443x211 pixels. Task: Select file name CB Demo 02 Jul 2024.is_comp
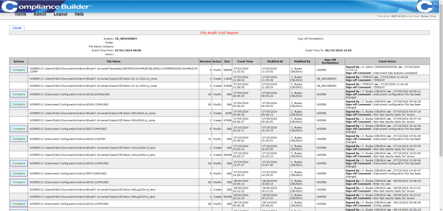93,85
